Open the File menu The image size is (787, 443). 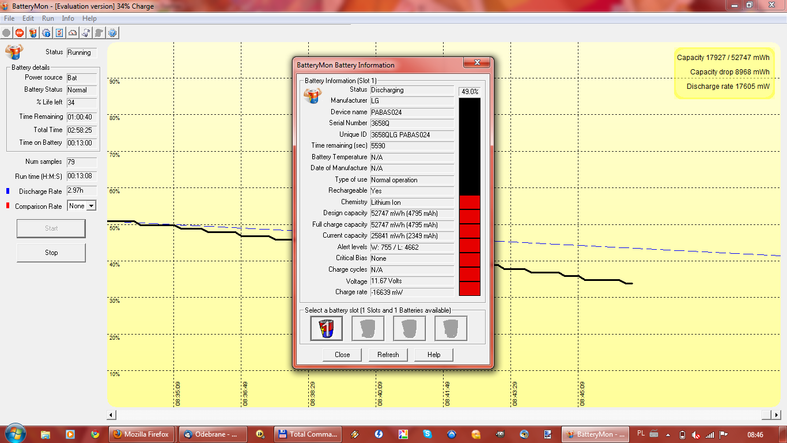(x=9, y=18)
